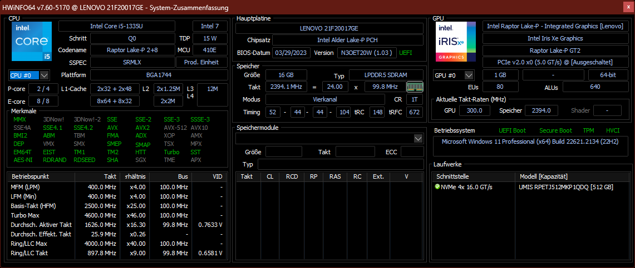
Task: Open the CPU #0 selector dropdown
Action: 29,75
